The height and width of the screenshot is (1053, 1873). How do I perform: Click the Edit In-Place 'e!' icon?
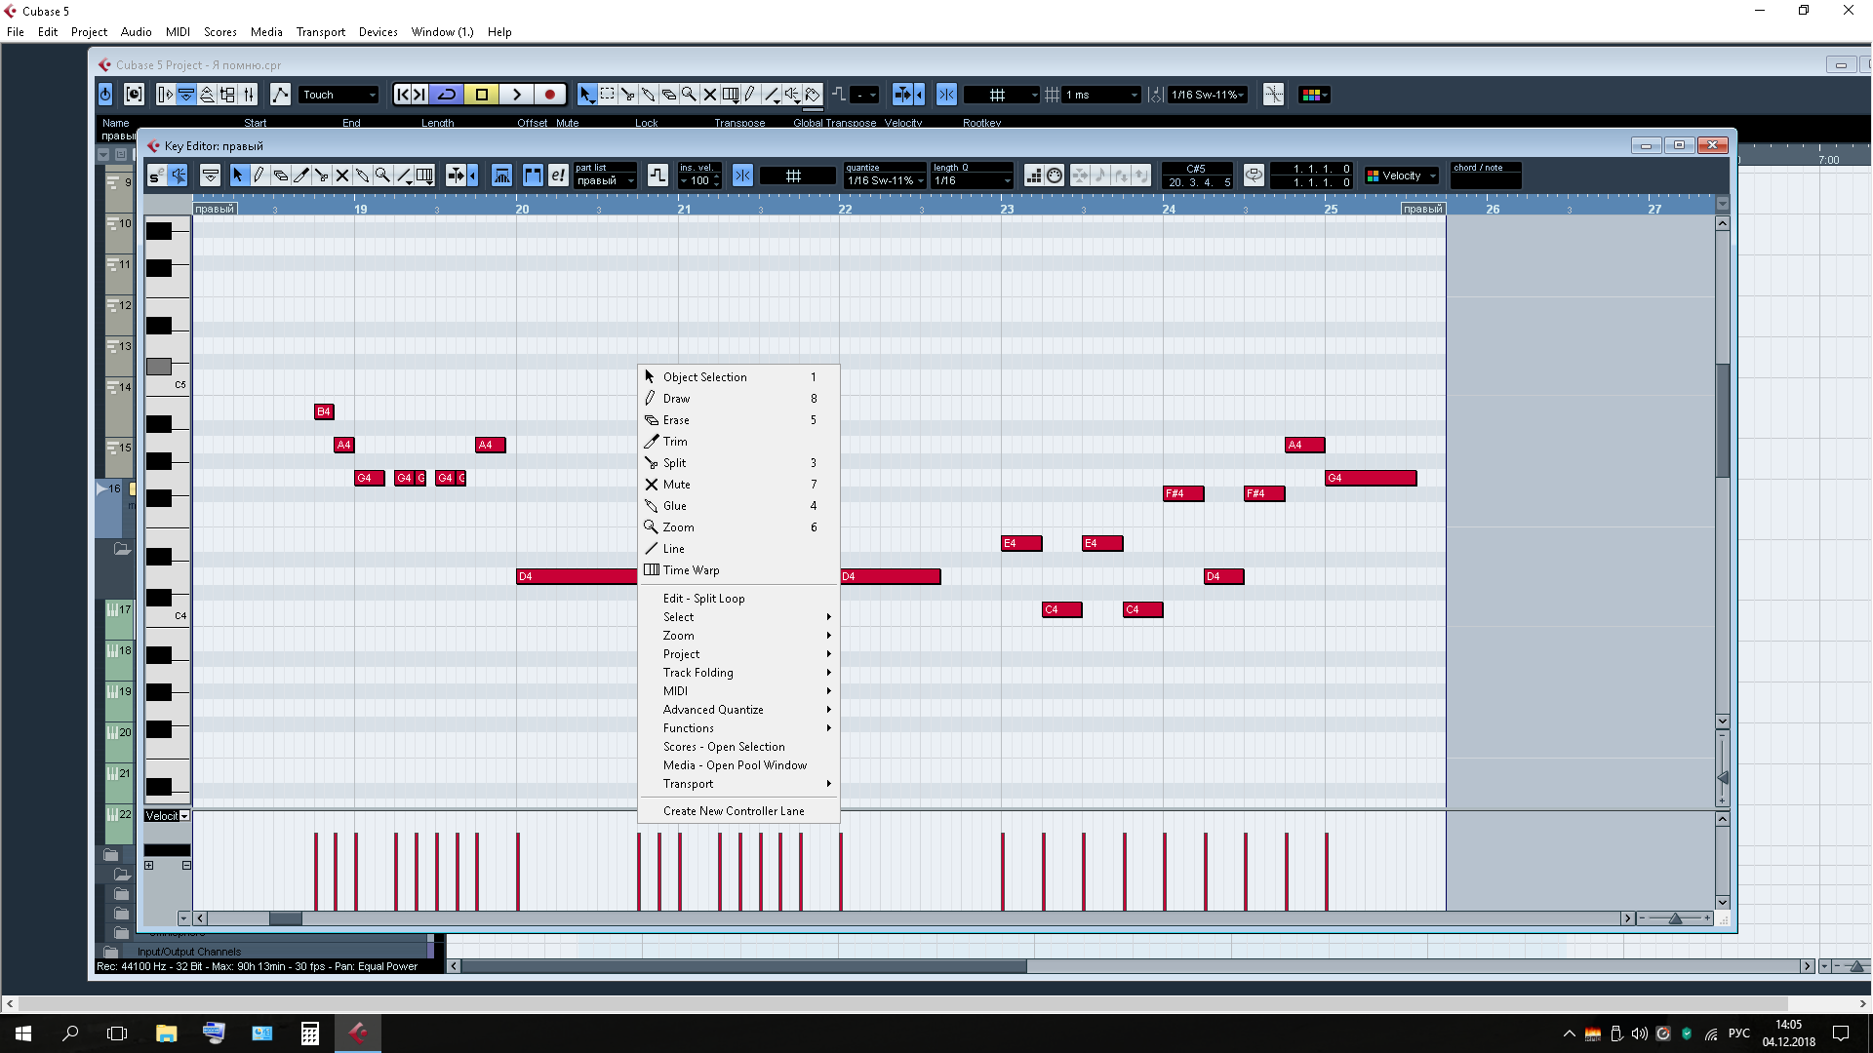click(x=557, y=175)
